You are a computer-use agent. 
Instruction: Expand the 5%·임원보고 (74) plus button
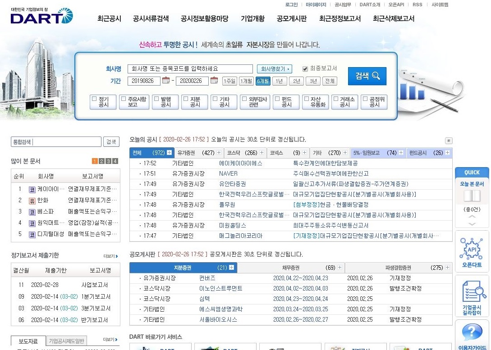coord(401,153)
